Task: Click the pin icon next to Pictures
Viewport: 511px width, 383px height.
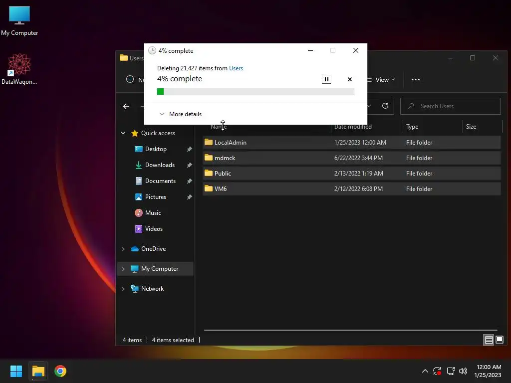Action: (x=189, y=197)
